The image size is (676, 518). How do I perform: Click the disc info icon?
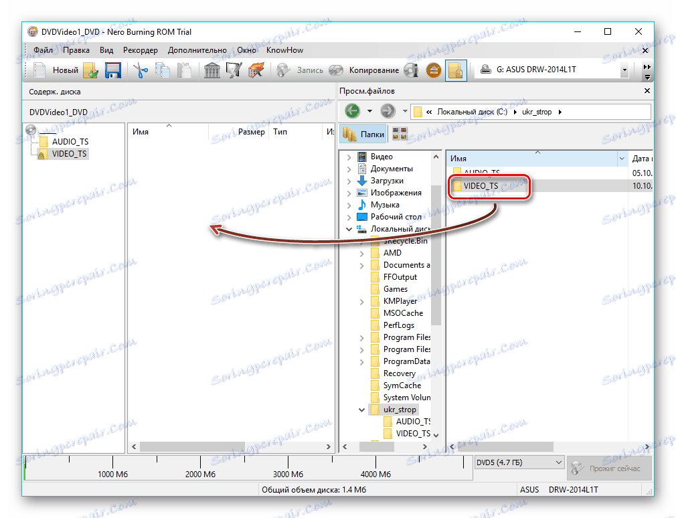tap(412, 70)
